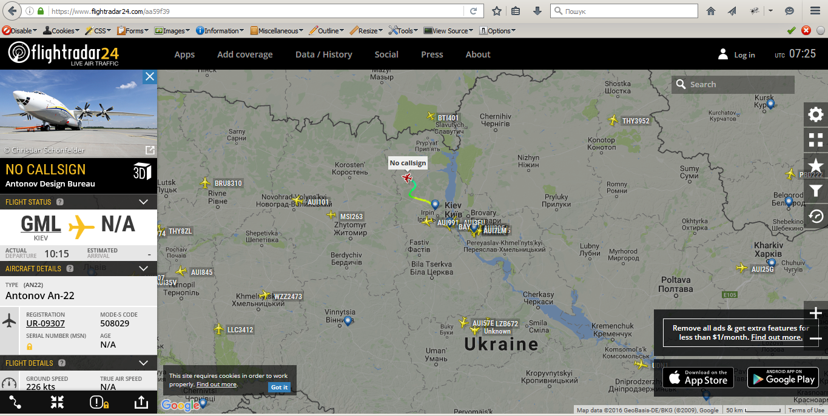This screenshot has width=828, height=416.
Task: Select the No callsign aircraft on map
Action: [x=408, y=177]
